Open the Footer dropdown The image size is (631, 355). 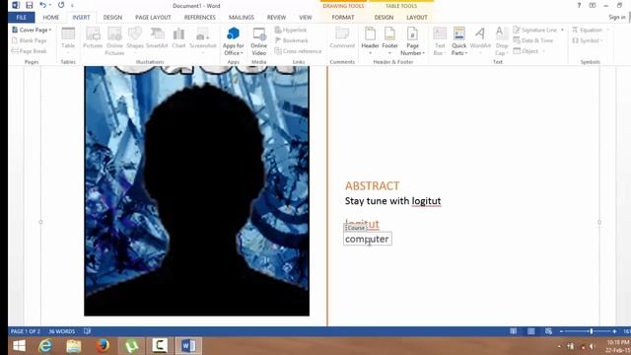pos(389,41)
